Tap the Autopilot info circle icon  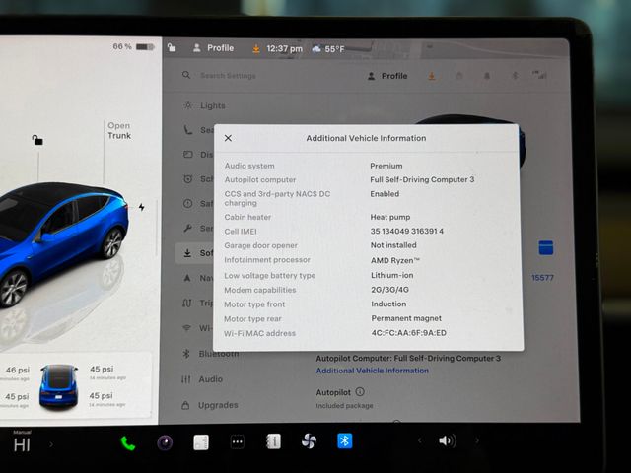coord(360,391)
